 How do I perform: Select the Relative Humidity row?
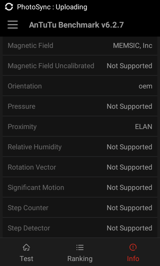coord(80,147)
